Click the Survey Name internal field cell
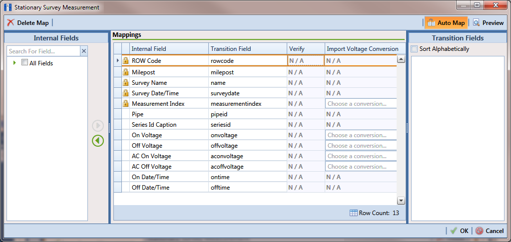Screen dimensions: 511x242 click(169, 82)
